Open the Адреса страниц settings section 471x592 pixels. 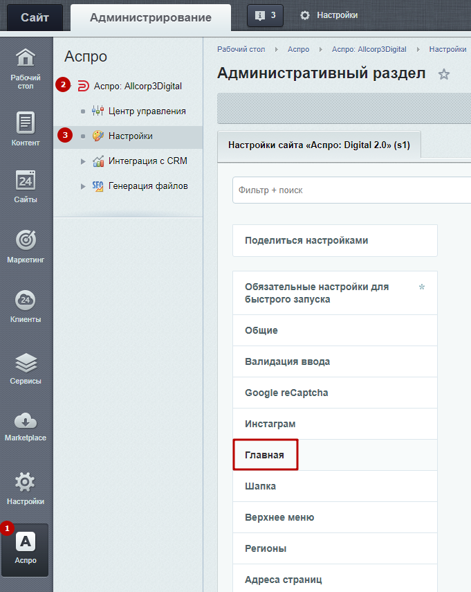(335, 580)
